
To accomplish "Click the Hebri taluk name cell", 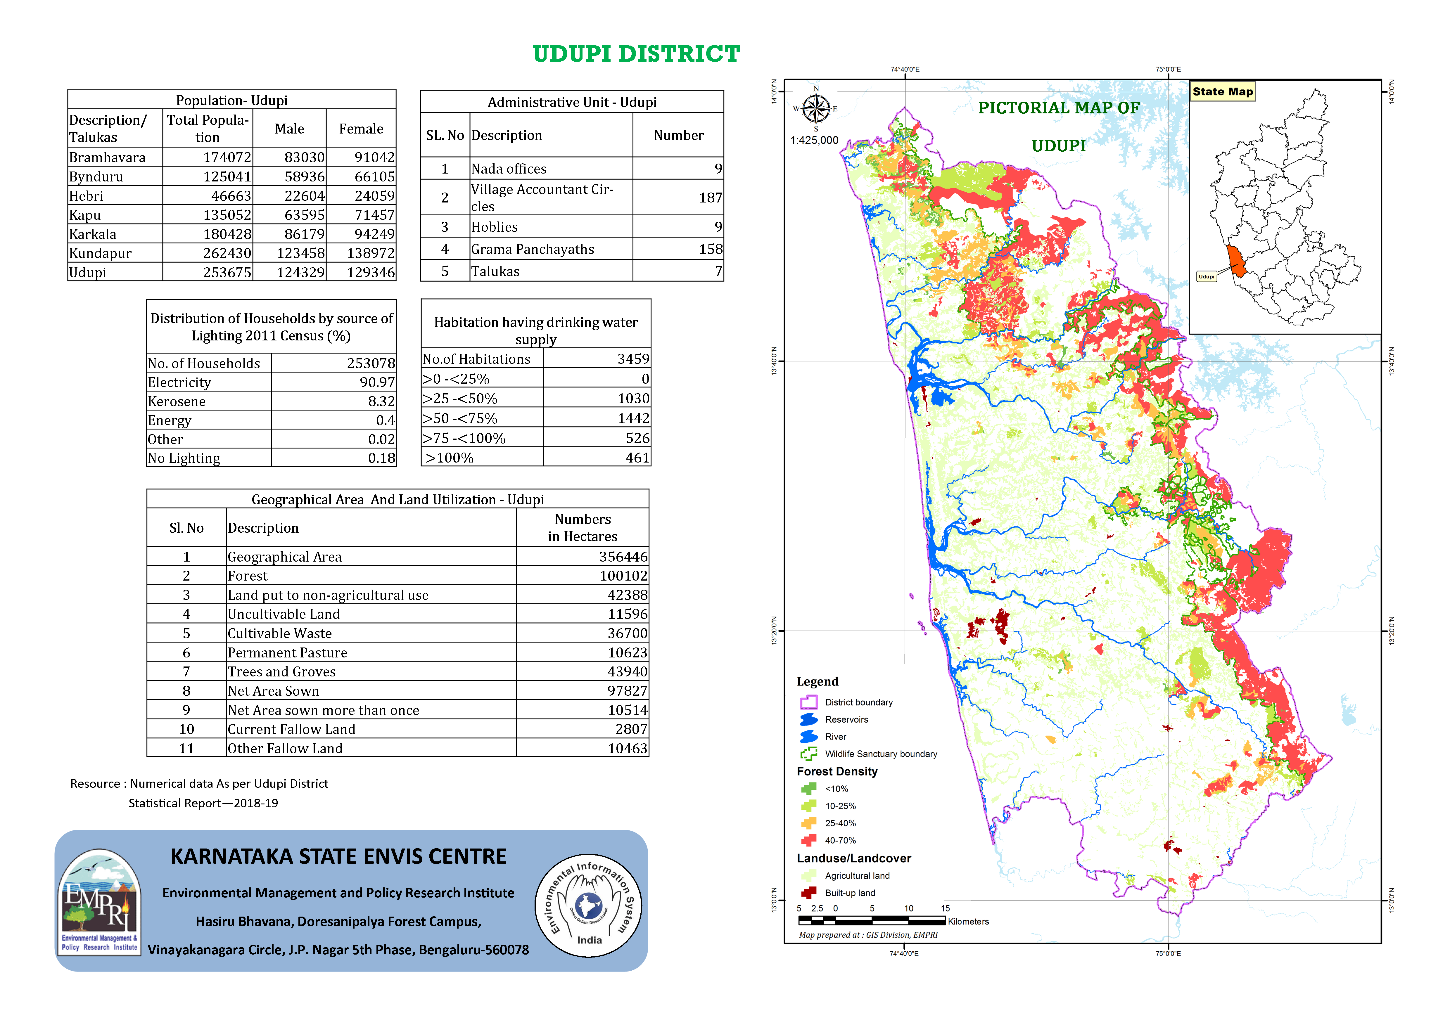I will (x=115, y=196).
